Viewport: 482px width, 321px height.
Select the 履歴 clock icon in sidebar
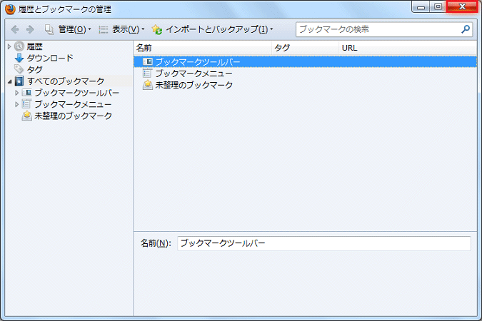point(19,46)
